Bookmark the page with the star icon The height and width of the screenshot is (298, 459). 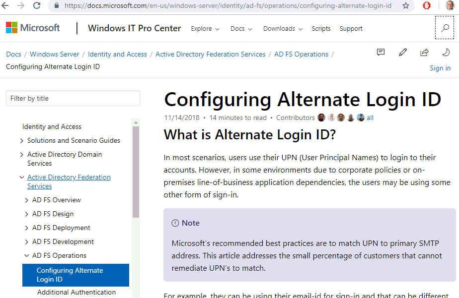click(406, 5)
